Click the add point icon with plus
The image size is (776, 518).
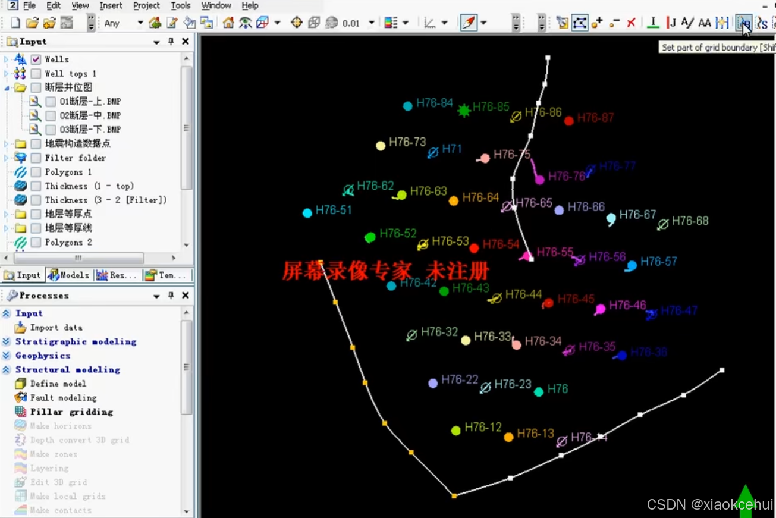tap(597, 23)
